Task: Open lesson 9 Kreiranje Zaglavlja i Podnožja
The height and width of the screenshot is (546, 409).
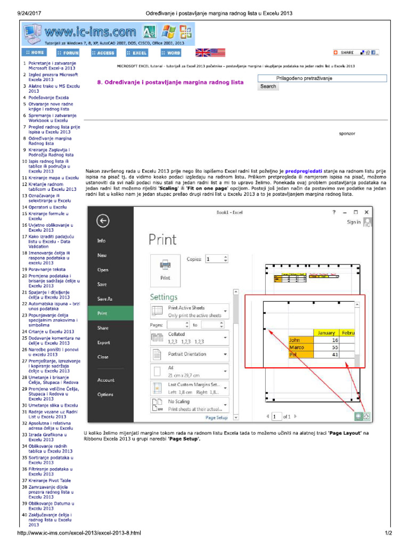Action: click(51, 152)
